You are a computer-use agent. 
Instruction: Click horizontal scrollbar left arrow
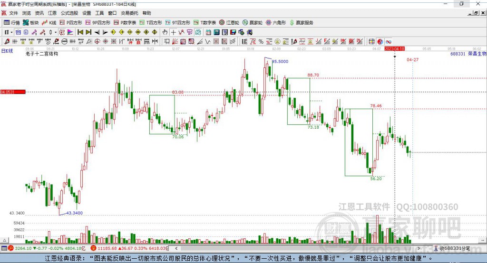(x=176, y=248)
